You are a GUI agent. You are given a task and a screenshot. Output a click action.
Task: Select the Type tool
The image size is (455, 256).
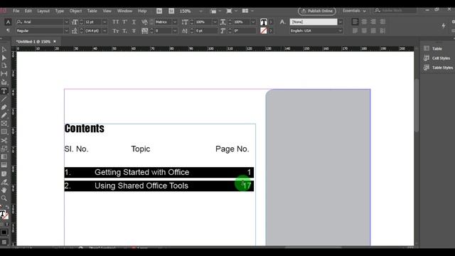pyautogui.click(x=4, y=91)
